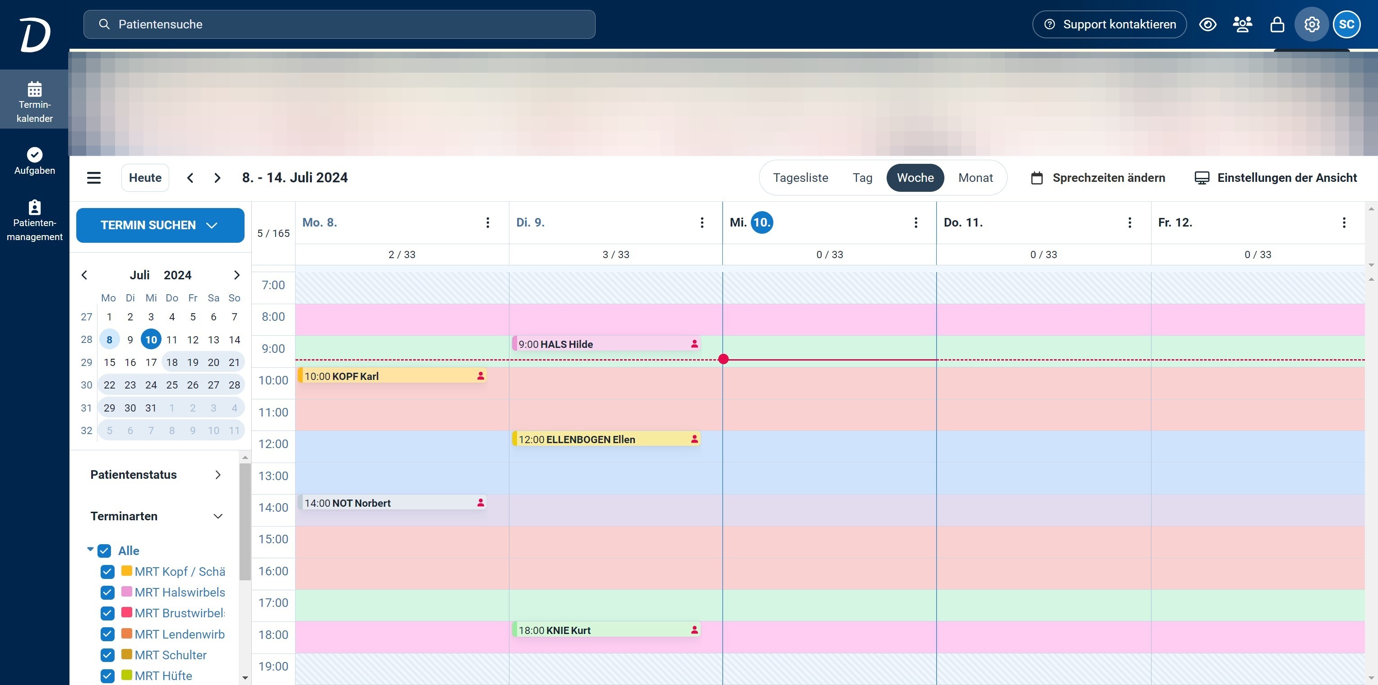Open Aufgaben from the sidebar
1378x685 pixels.
pyautogui.click(x=34, y=161)
